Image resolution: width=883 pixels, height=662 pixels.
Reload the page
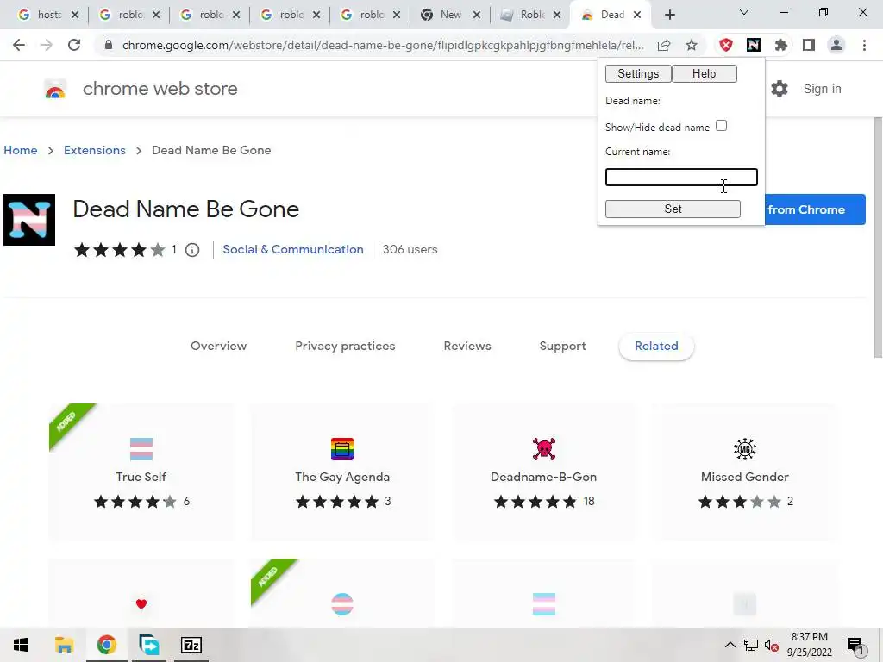74,45
